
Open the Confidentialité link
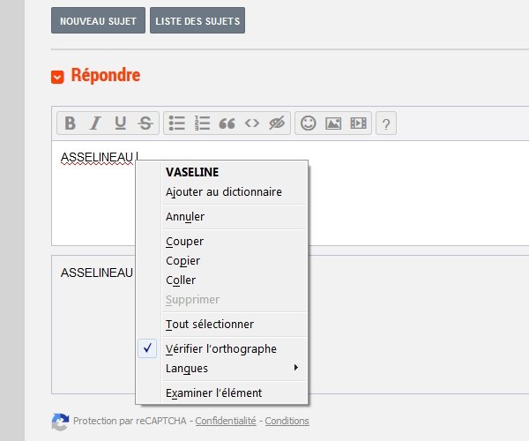click(x=226, y=421)
